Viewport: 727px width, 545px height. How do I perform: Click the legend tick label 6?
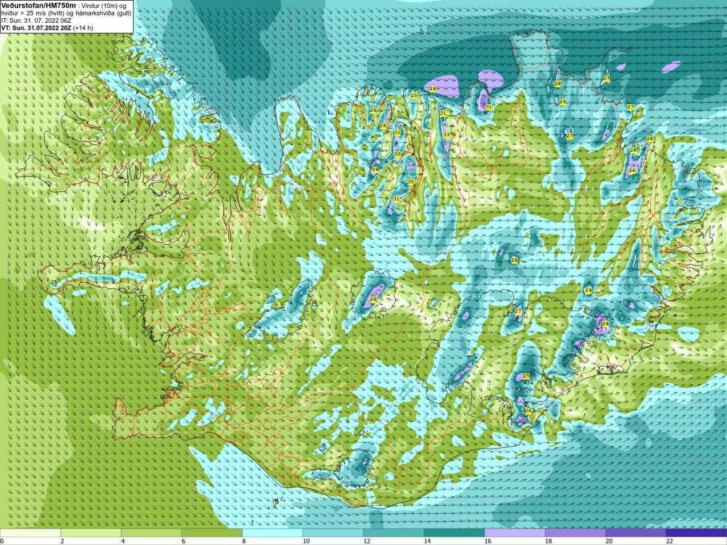coord(183,541)
